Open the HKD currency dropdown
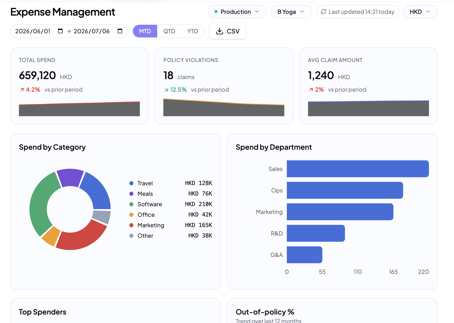 420,12
